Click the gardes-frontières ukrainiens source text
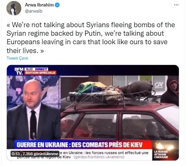Viewport: 186px width, 166px height. (x=99, y=157)
